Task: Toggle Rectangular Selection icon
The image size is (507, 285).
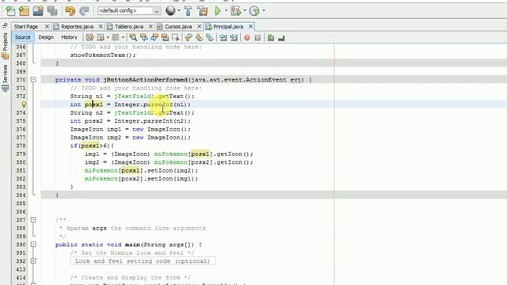Action: point(176,38)
